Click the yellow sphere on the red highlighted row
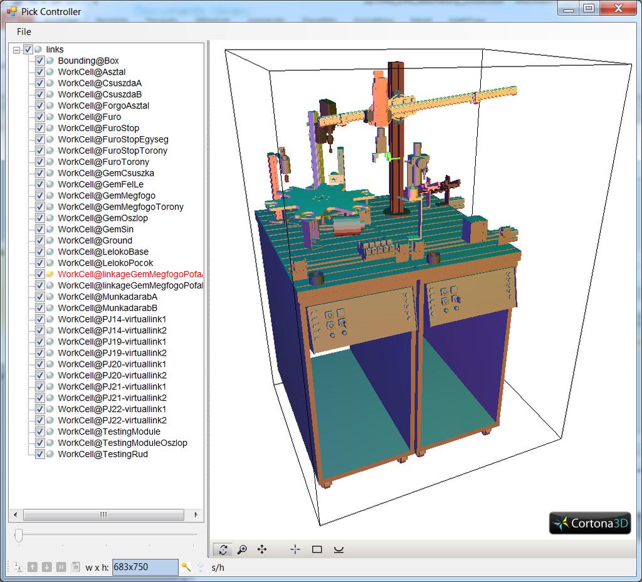The image size is (642, 582). coord(50,274)
